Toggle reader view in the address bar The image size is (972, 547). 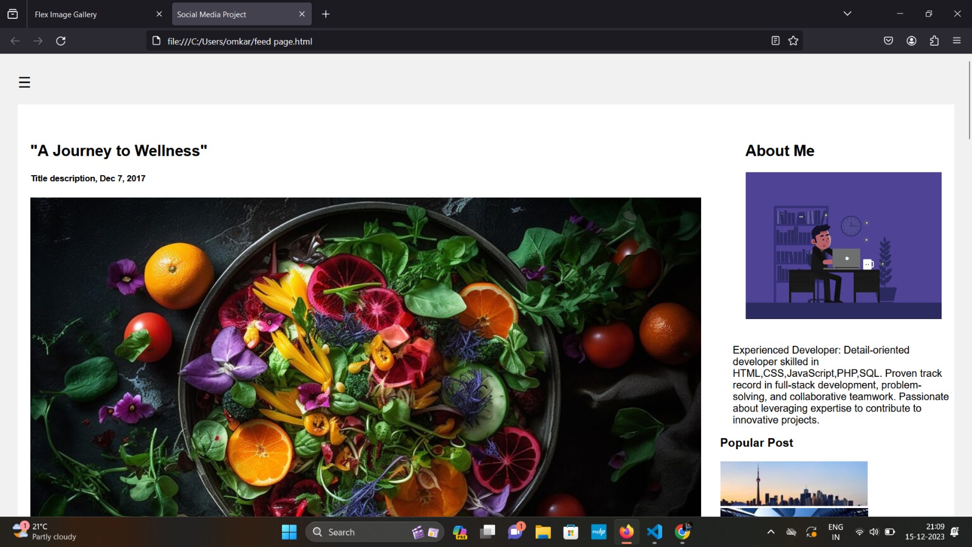[775, 41]
